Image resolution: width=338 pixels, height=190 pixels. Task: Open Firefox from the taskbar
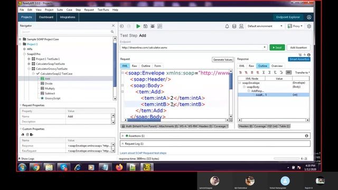tap(119, 167)
